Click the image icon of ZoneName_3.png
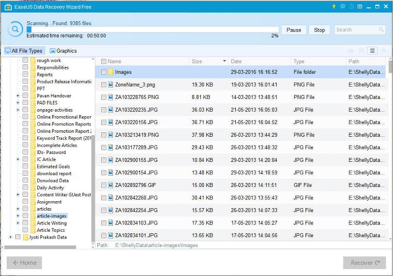393x276 pixels. tap(111, 85)
